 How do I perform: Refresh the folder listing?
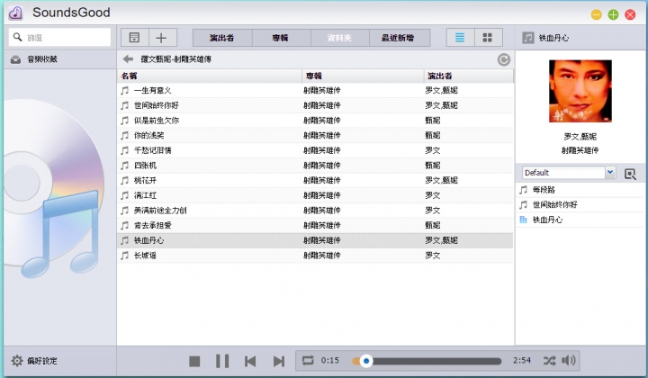click(x=503, y=59)
